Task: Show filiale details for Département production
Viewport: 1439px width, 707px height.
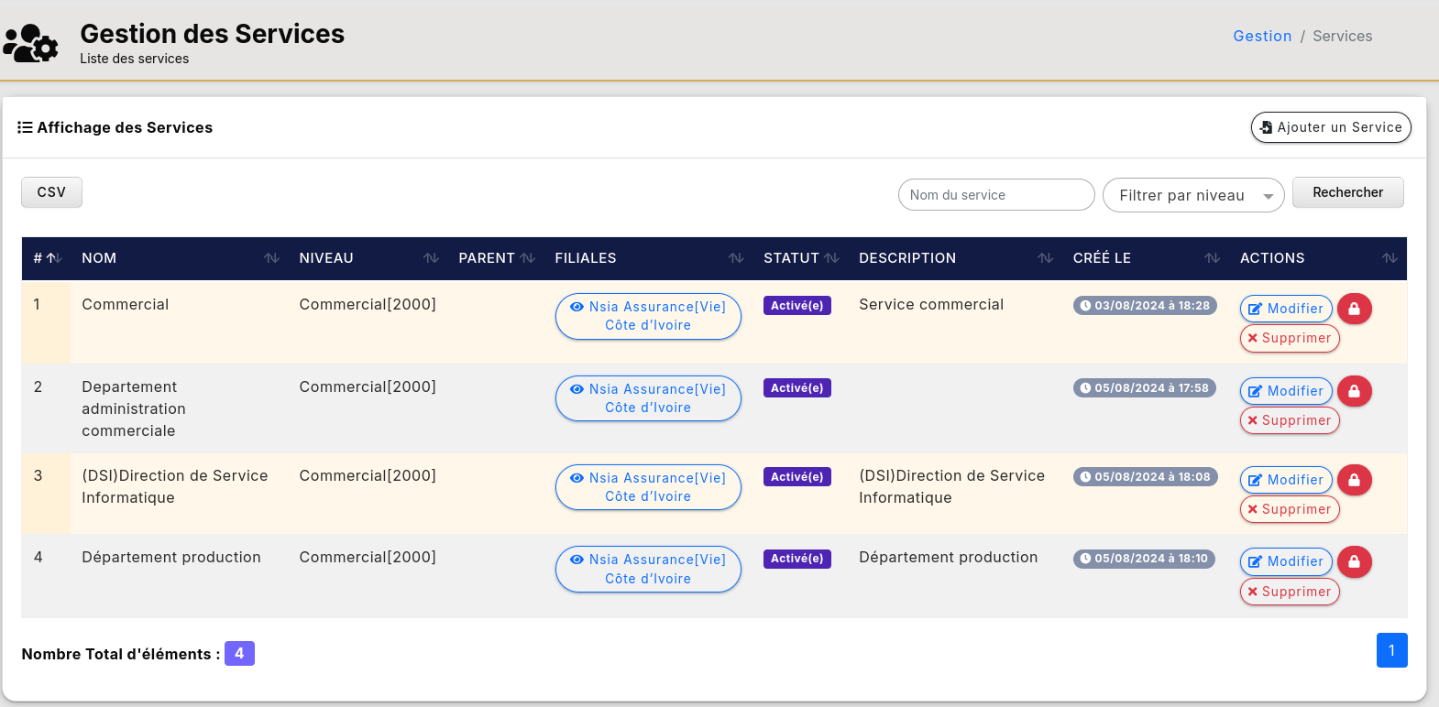Action: 648,569
